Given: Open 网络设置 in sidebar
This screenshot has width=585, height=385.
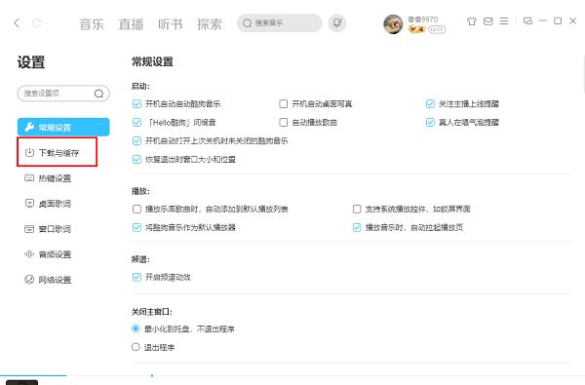Looking at the screenshot, I should click(x=48, y=280).
